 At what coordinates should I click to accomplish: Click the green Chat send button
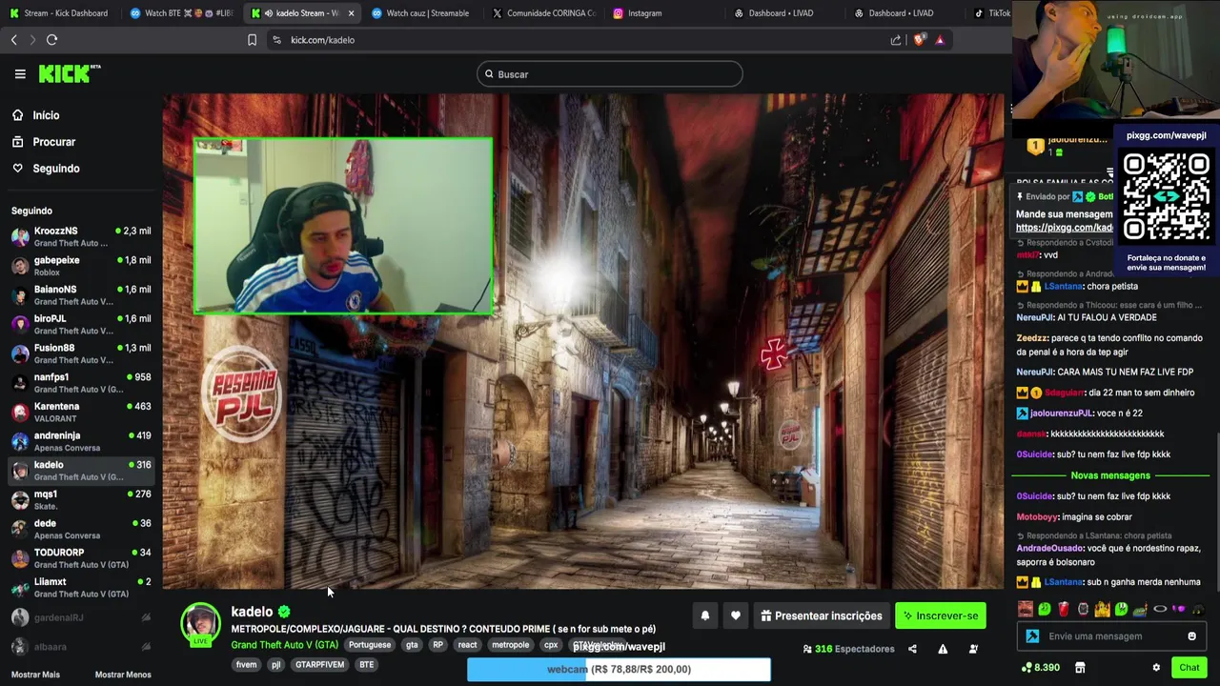[x=1189, y=668]
